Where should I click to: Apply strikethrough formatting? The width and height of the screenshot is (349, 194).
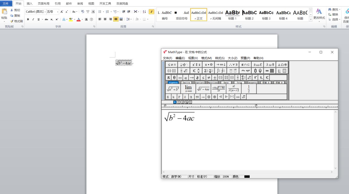(x=47, y=19)
